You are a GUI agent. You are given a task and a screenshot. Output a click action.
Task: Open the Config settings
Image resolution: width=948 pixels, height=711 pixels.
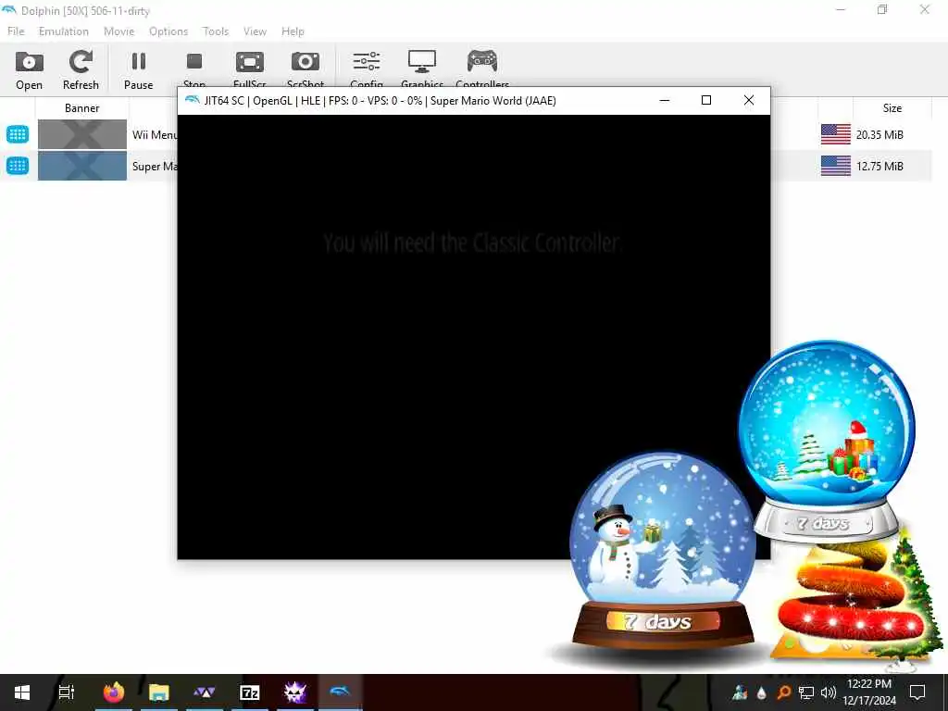pyautogui.click(x=367, y=70)
